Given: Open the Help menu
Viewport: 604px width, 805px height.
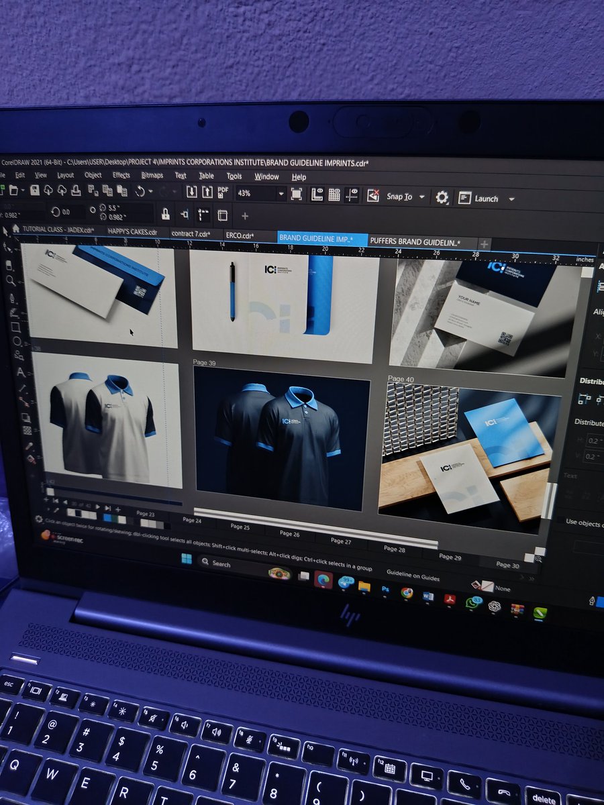Looking at the screenshot, I should point(299,177).
